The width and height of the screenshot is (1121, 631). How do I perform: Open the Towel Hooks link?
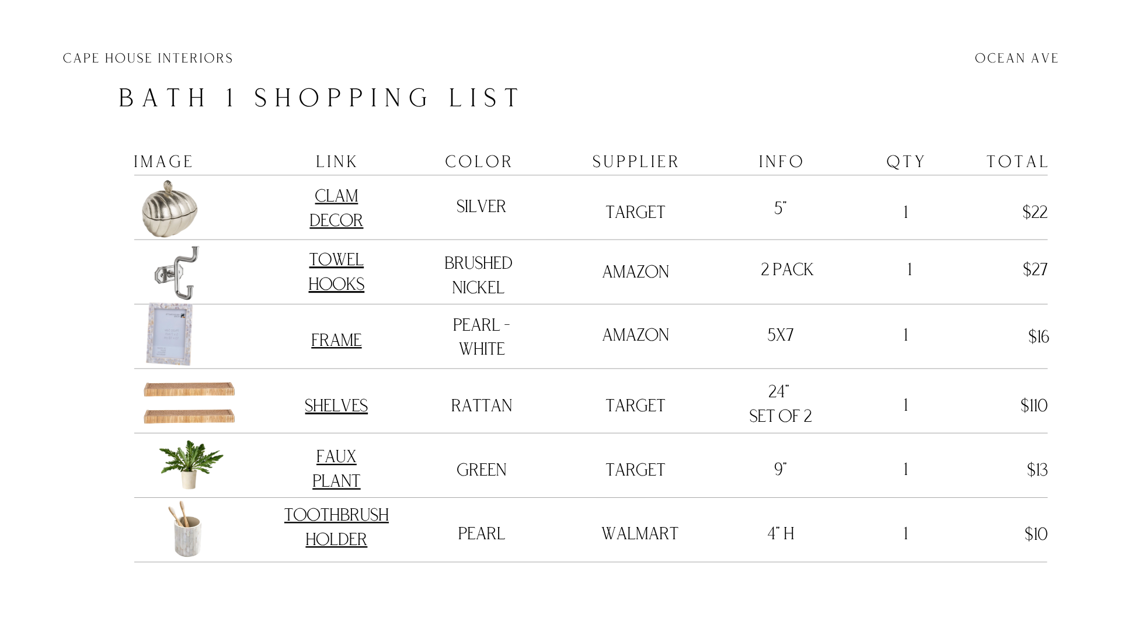336,272
